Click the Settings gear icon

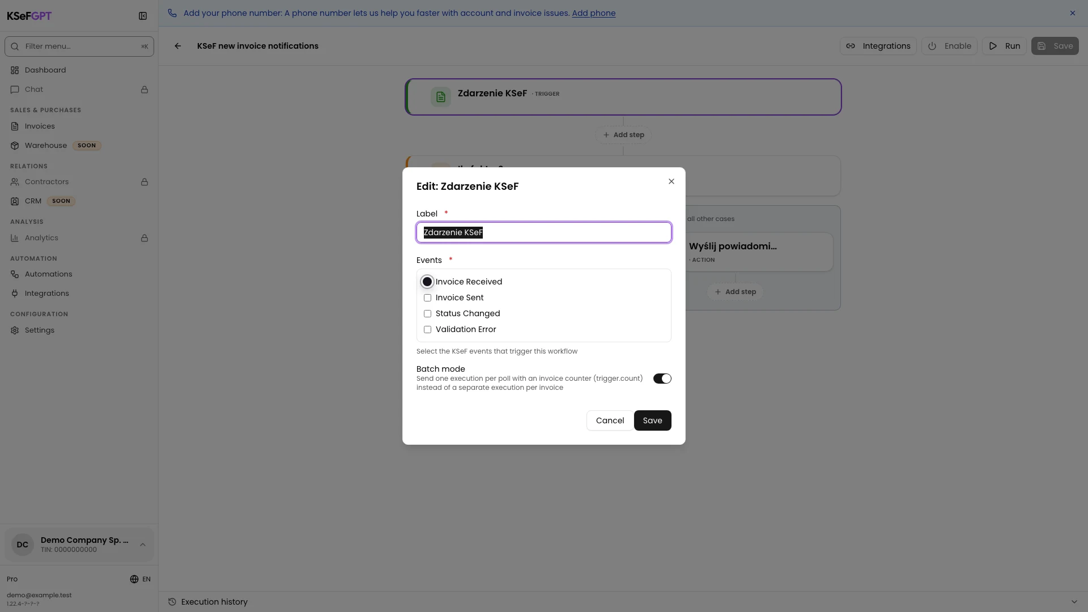(x=15, y=330)
